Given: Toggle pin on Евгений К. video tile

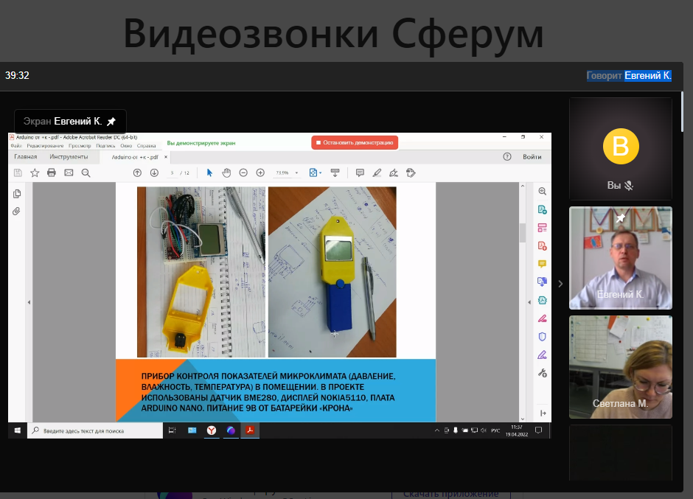Looking at the screenshot, I should click(621, 217).
